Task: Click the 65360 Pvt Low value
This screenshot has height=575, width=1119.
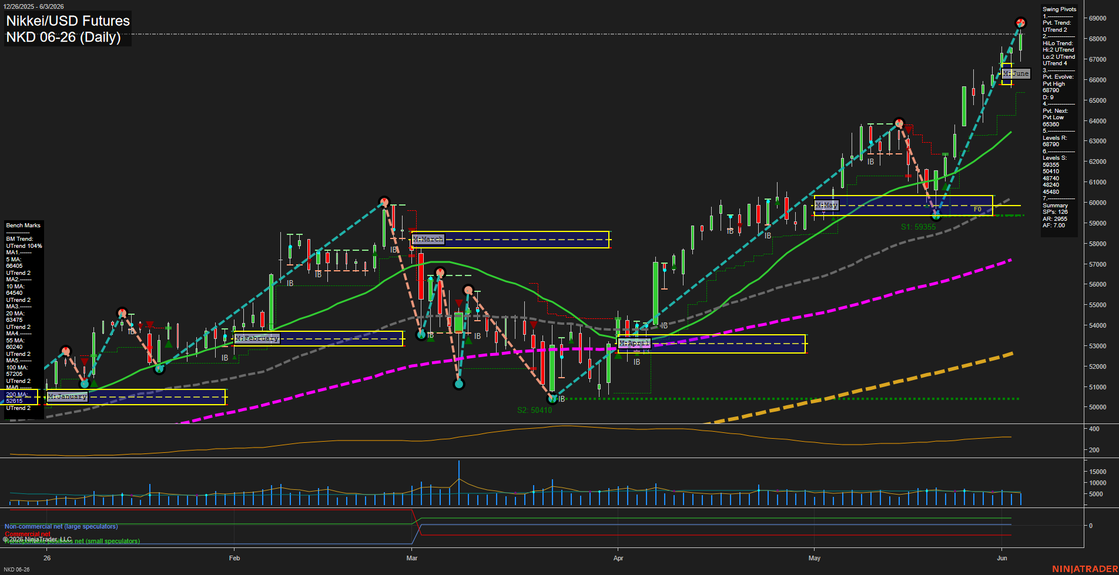Action: [x=1051, y=125]
